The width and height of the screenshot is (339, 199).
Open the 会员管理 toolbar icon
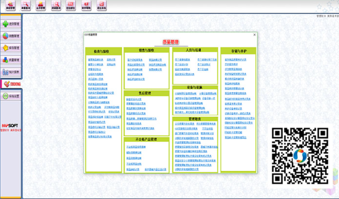41,5
